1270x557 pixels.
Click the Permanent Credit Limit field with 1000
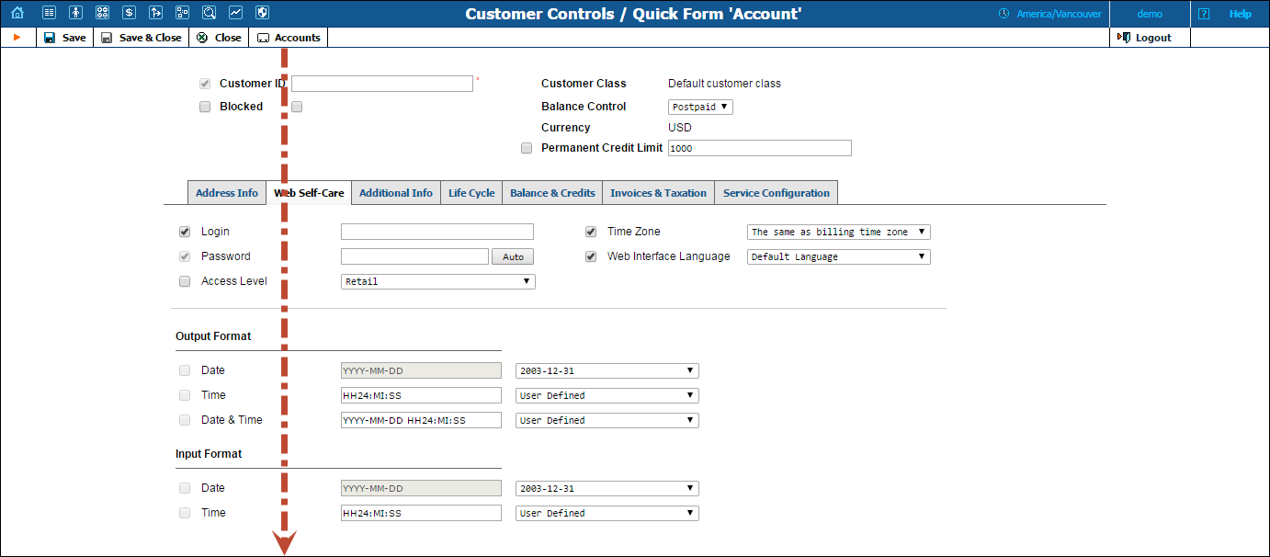click(x=760, y=148)
